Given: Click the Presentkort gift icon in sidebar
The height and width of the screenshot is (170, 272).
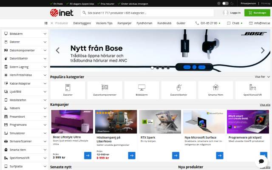Looking at the screenshot, I should 6,116.
